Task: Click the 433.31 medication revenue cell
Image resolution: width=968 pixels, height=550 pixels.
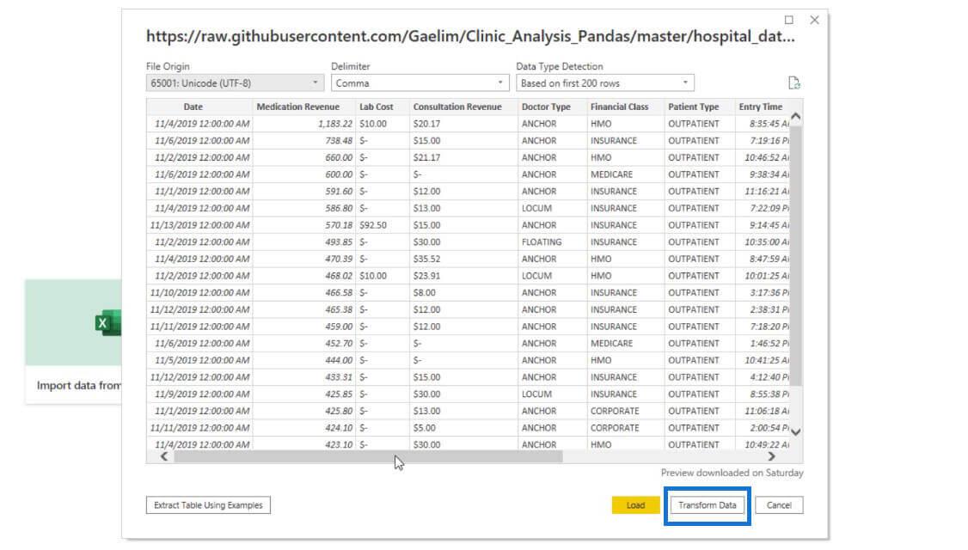Action: [x=304, y=377]
